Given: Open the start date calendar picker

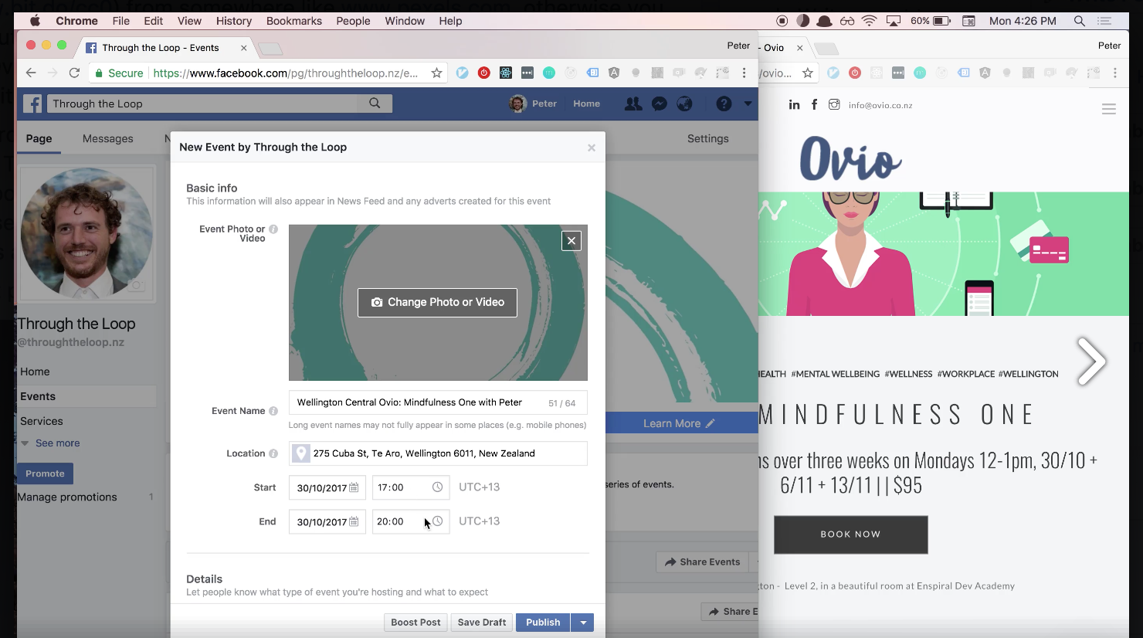Looking at the screenshot, I should point(354,487).
